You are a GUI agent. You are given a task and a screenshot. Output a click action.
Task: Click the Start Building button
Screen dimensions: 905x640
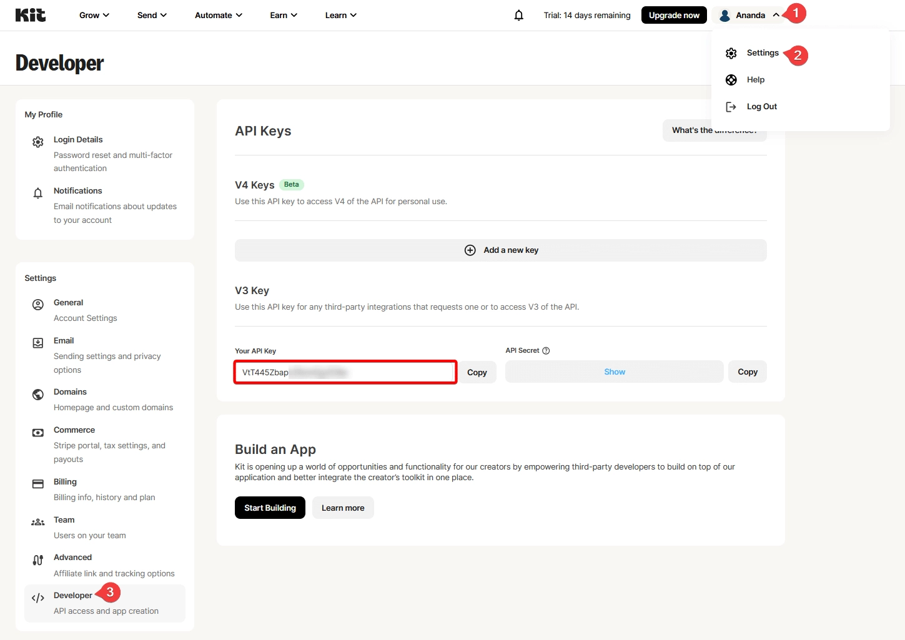coord(270,508)
